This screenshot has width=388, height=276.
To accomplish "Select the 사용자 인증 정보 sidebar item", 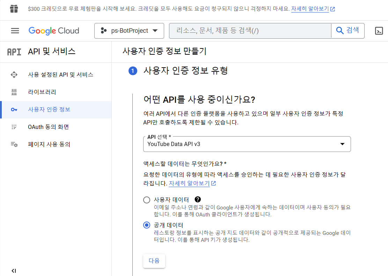I will (56, 110).
